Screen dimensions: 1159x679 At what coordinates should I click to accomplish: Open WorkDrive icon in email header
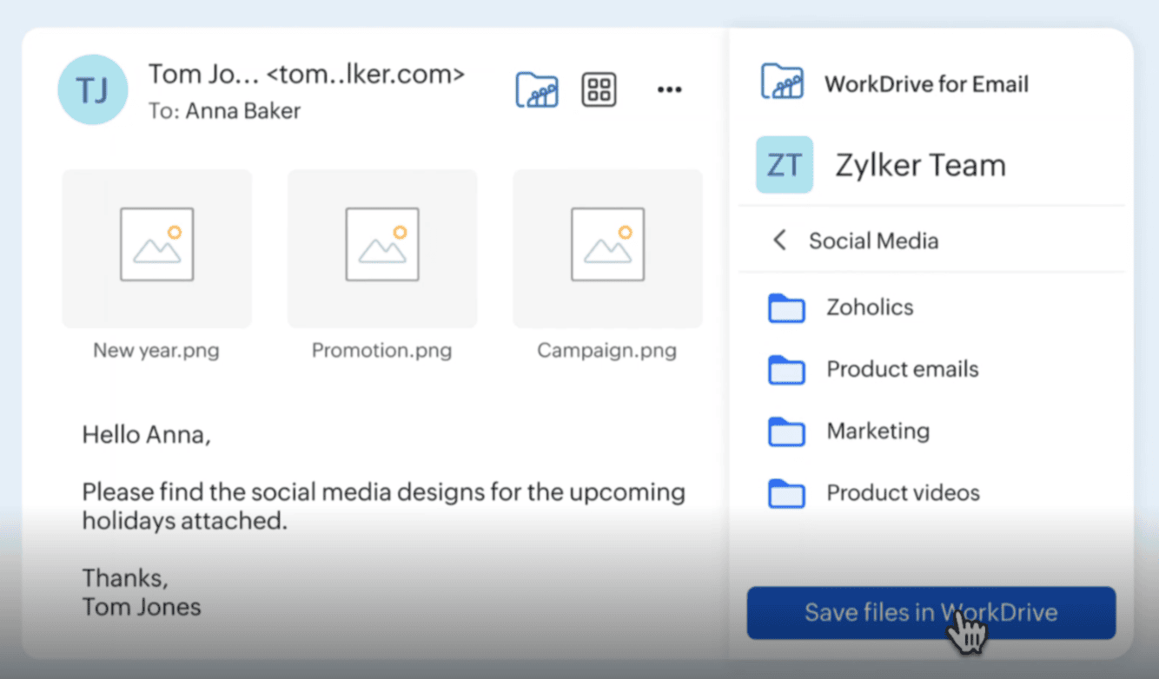[537, 89]
